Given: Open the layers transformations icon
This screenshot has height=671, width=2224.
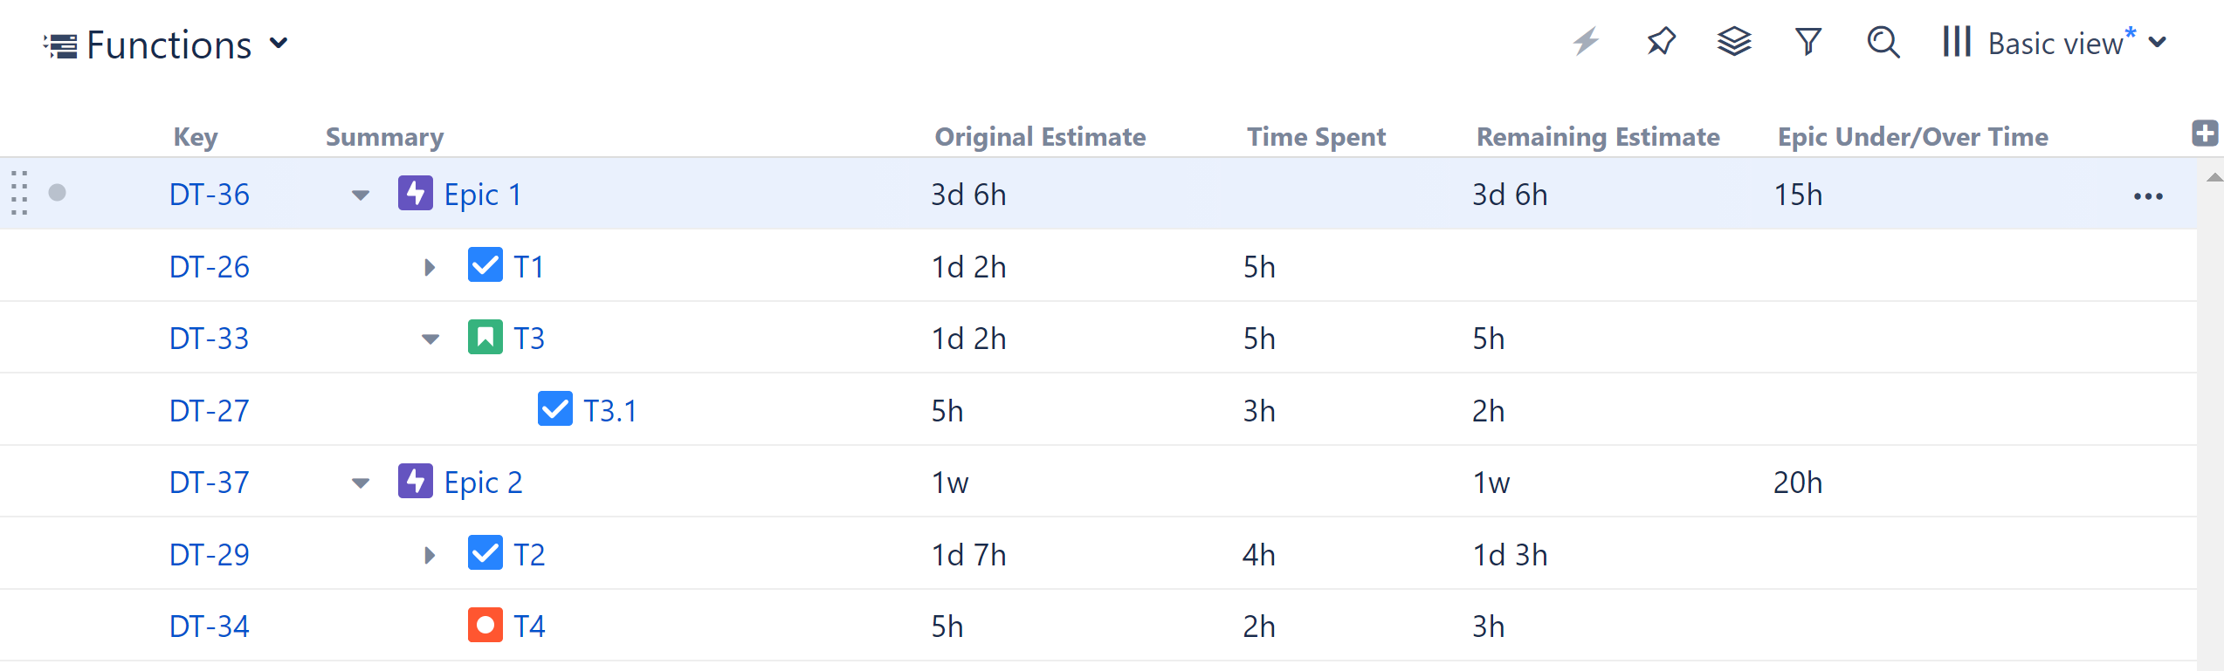Looking at the screenshot, I should (x=1734, y=42).
